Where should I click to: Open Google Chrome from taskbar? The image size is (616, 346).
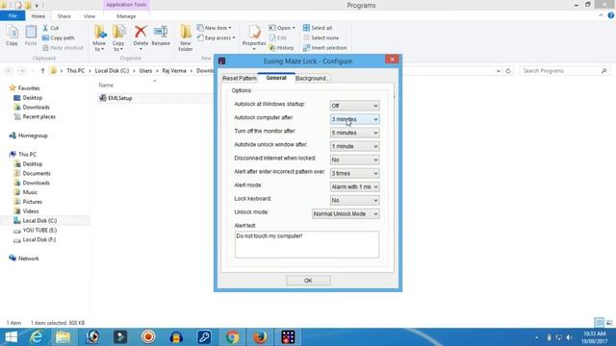pyautogui.click(x=233, y=337)
